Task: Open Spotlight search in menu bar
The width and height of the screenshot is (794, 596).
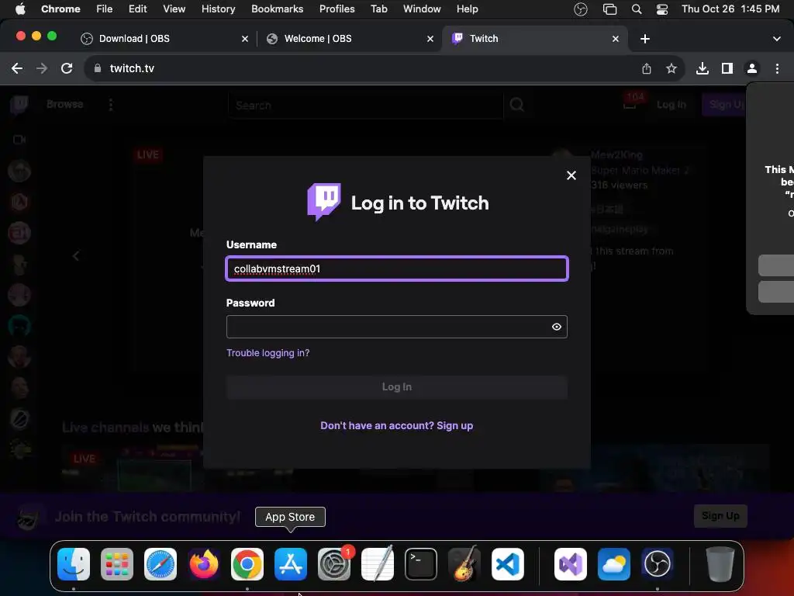Action: coord(637,9)
